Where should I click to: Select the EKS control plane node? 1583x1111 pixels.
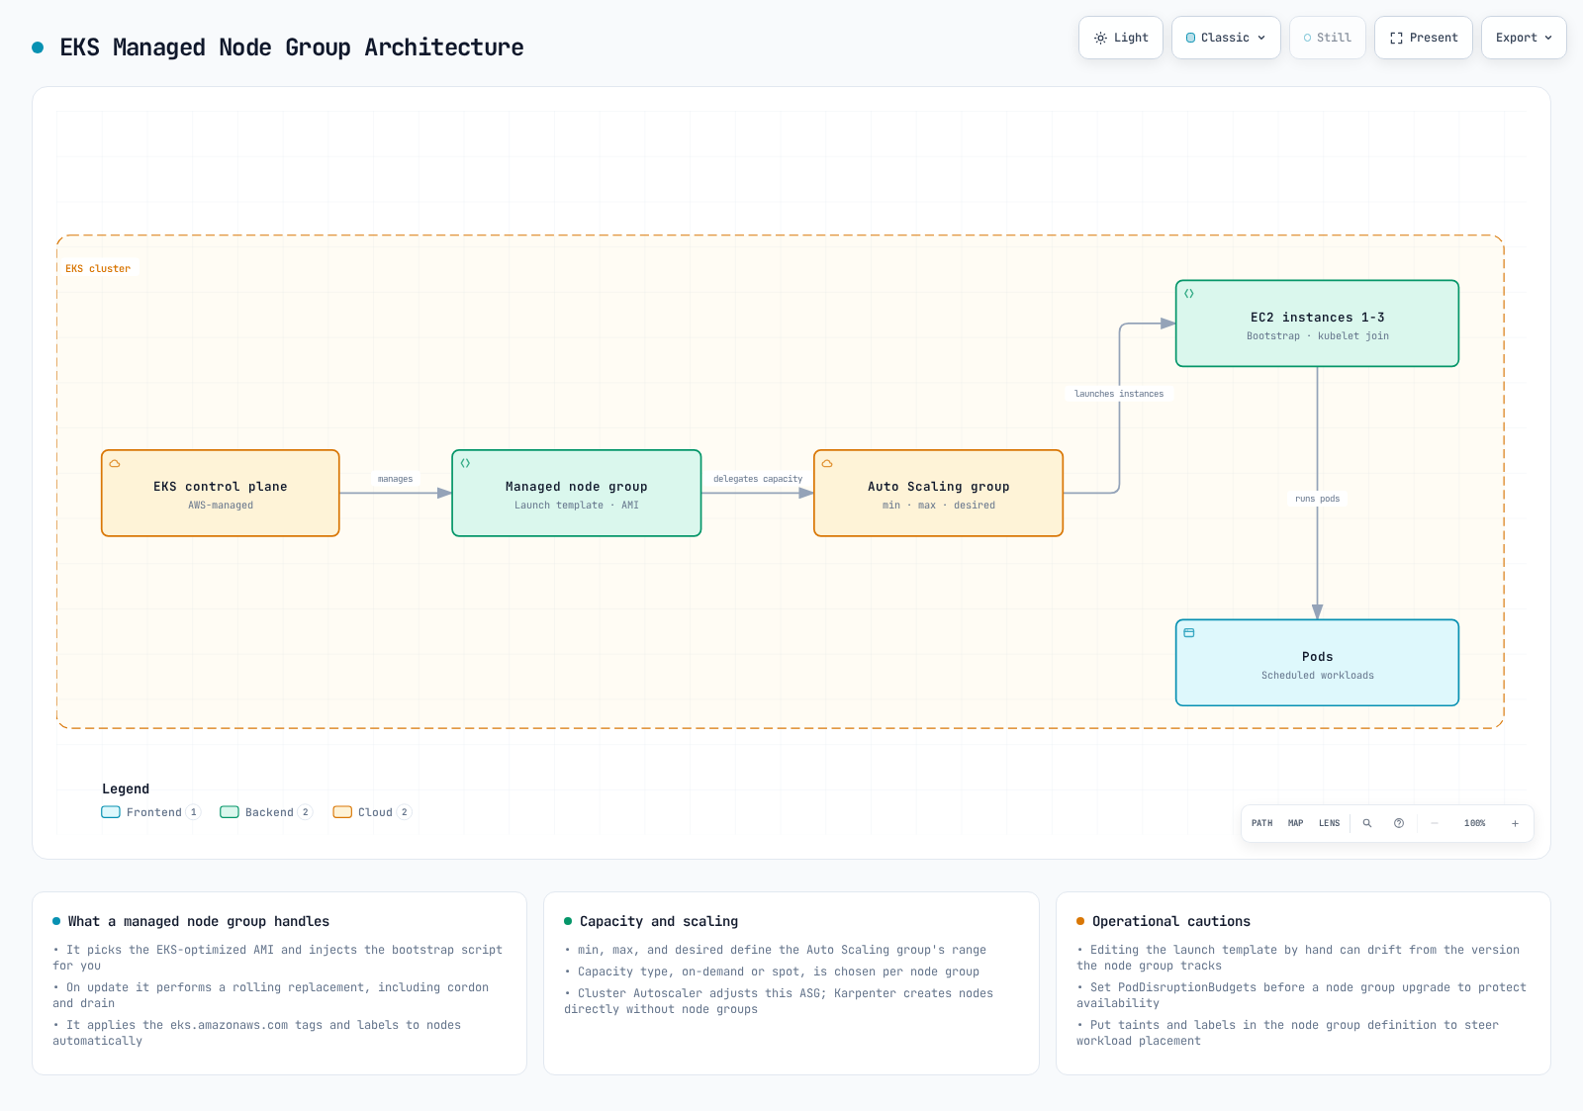click(221, 494)
